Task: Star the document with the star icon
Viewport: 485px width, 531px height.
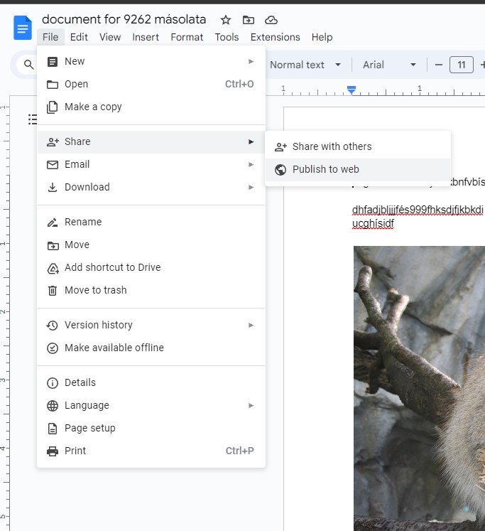Action: coord(226,21)
